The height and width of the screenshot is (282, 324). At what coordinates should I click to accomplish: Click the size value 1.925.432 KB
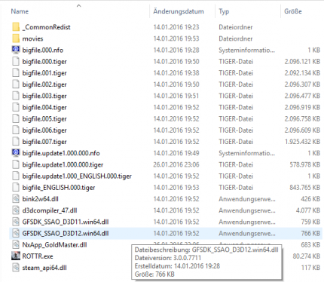[x=302, y=142]
